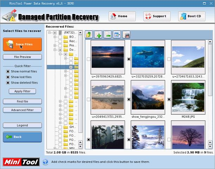Go to Home screen
This screenshot has width=215, height=169.
(122, 16)
